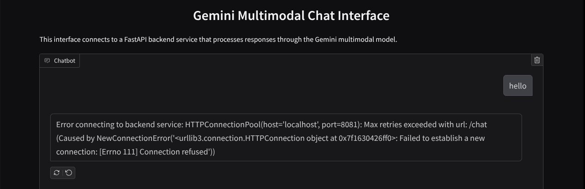
Task: Click the Chatbot label text
Action: coord(64,60)
